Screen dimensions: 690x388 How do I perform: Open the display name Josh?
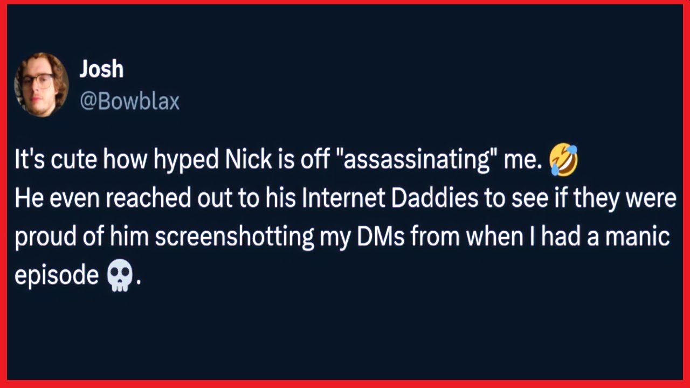(x=101, y=69)
